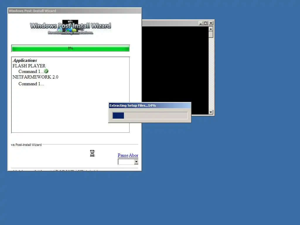
Task: Minimize the black console window
Action: tap(200, 23)
